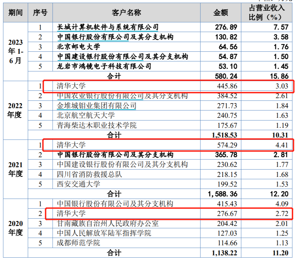Click the 占营业收入比例（%）header
The image size is (296, 260).
pyautogui.click(x=267, y=13)
